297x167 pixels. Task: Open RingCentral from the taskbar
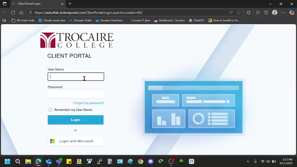pyautogui.click(x=191, y=161)
